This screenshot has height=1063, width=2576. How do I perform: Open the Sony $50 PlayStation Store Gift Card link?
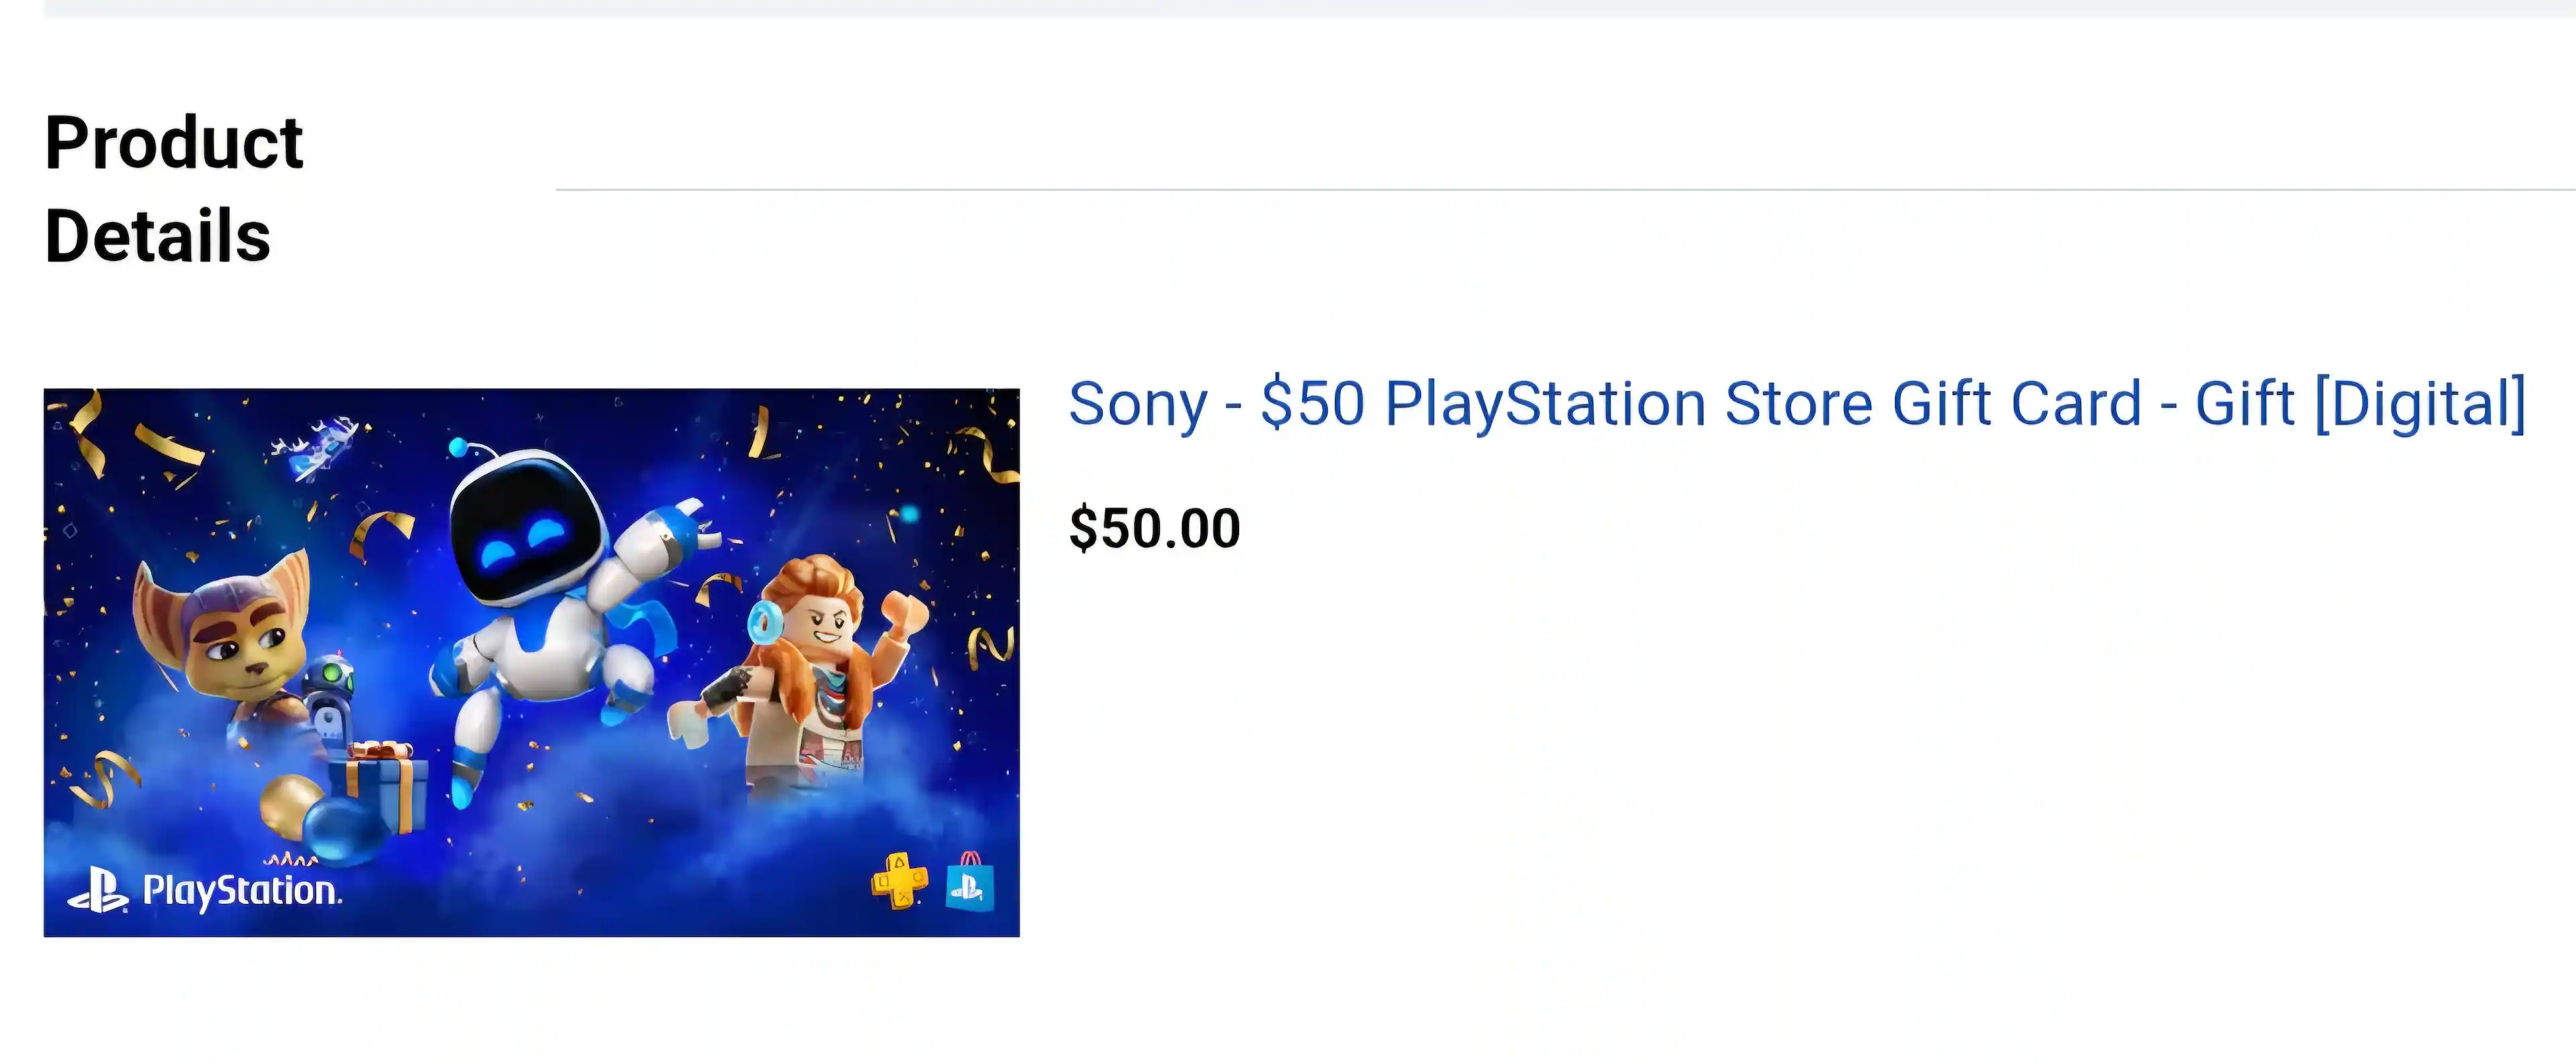tap(1796, 404)
